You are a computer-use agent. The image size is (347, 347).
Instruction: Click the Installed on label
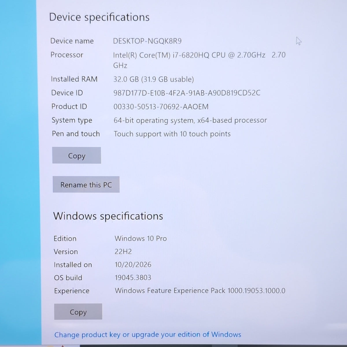tap(73, 265)
